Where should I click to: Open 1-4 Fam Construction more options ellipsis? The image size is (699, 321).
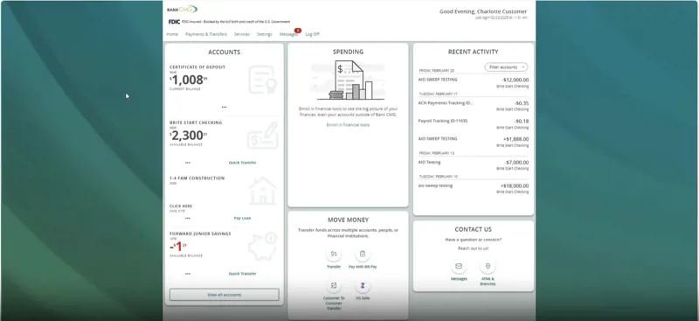click(x=188, y=219)
